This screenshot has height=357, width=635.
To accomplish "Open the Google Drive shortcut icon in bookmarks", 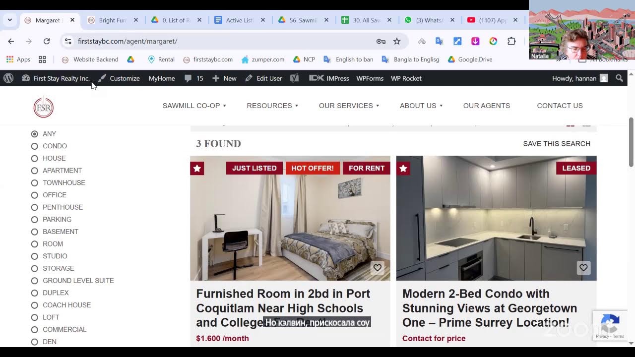I will click(x=130, y=59).
